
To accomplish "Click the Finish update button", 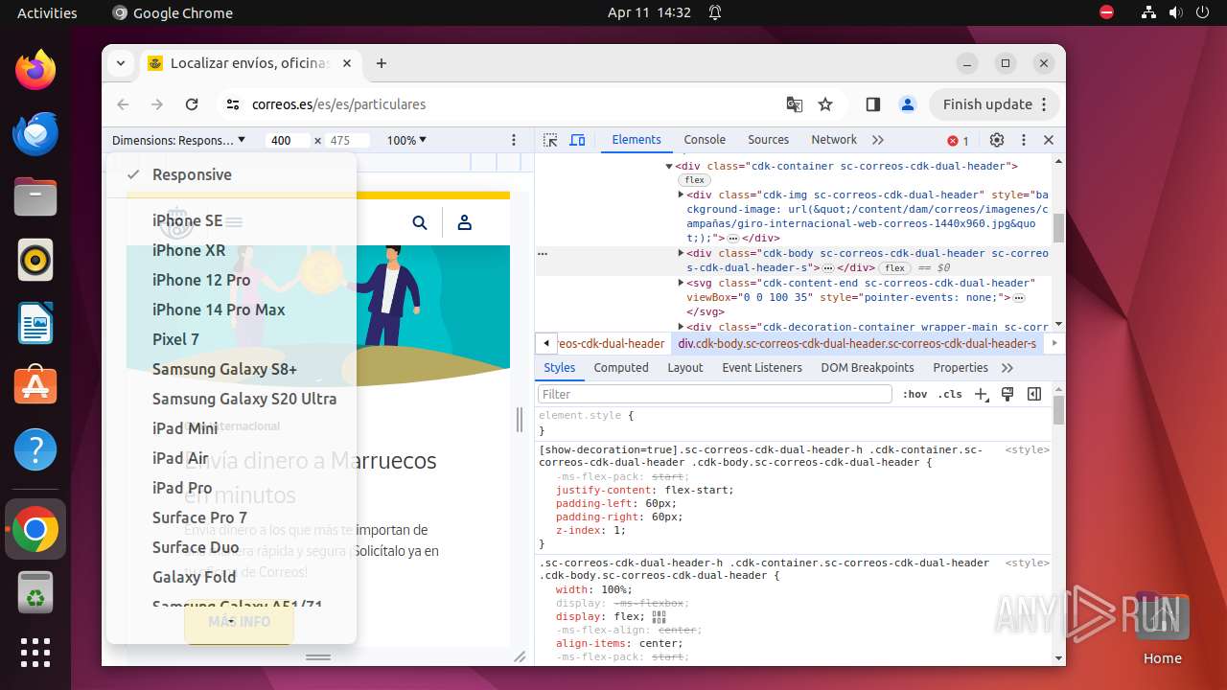I will pos(995,104).
